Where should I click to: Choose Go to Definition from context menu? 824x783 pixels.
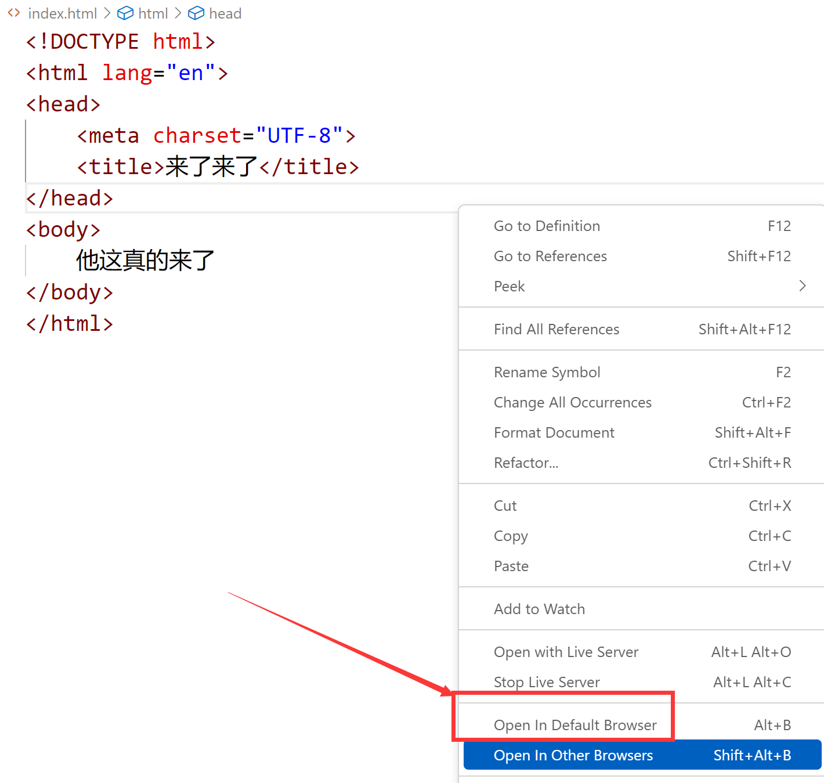pos(642,226)
